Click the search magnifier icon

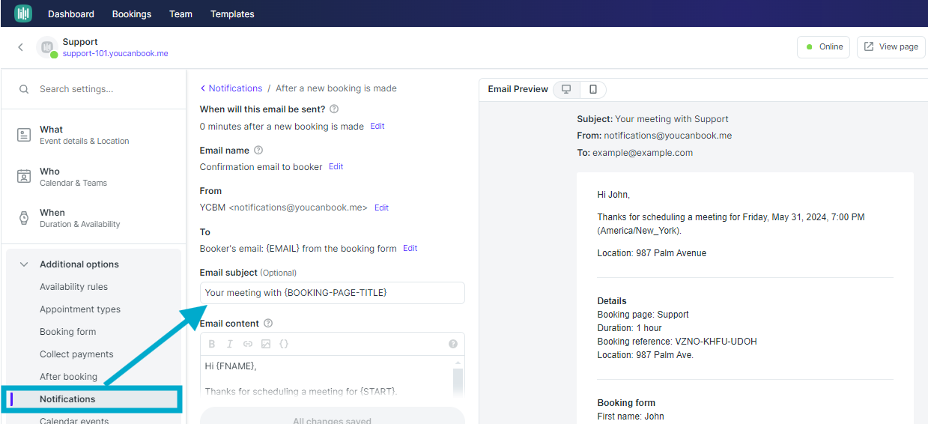(x=25, y=89)
